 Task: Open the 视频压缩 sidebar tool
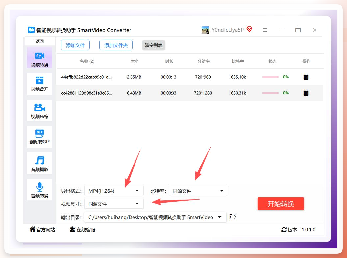[x=39, y=110]
